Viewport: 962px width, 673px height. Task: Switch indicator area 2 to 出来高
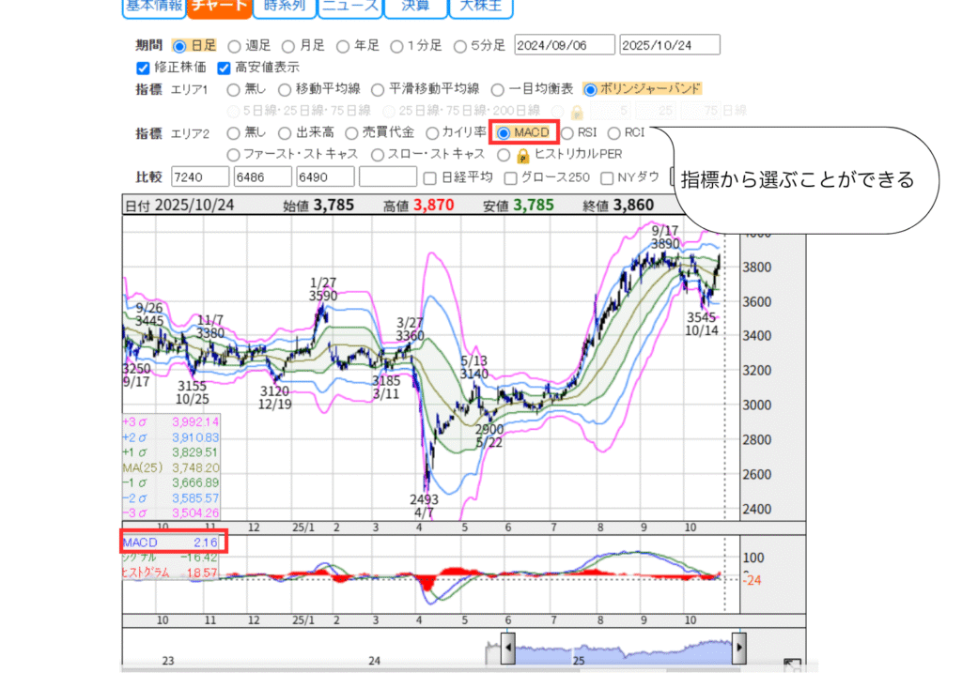288,133
